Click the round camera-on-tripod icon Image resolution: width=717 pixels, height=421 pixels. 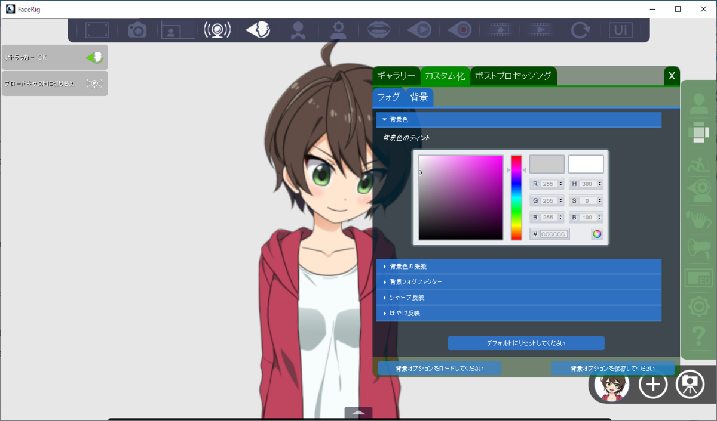coord(690,385)
